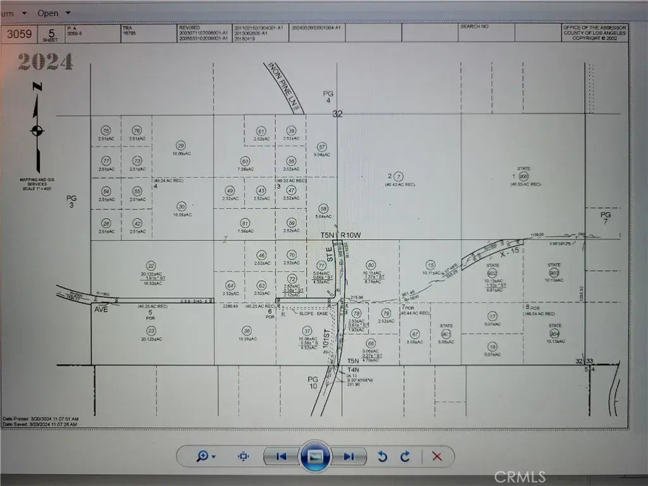Start the slideshow with center button
Image resolution: width=648 pixels, height=486 pixels.
coord(315,456)
